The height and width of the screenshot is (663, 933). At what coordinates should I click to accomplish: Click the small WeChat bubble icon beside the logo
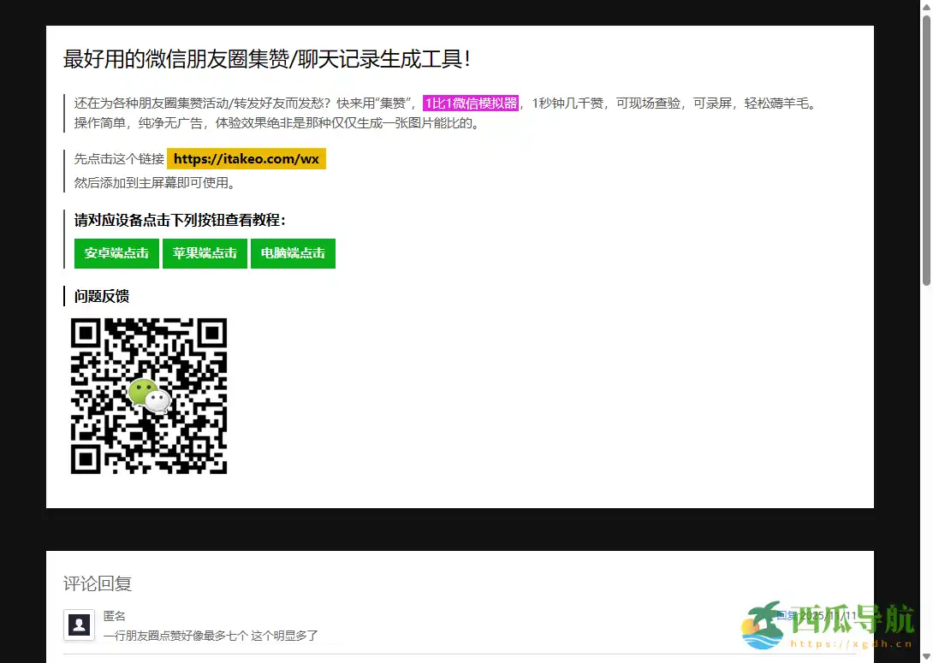(158, 400)
